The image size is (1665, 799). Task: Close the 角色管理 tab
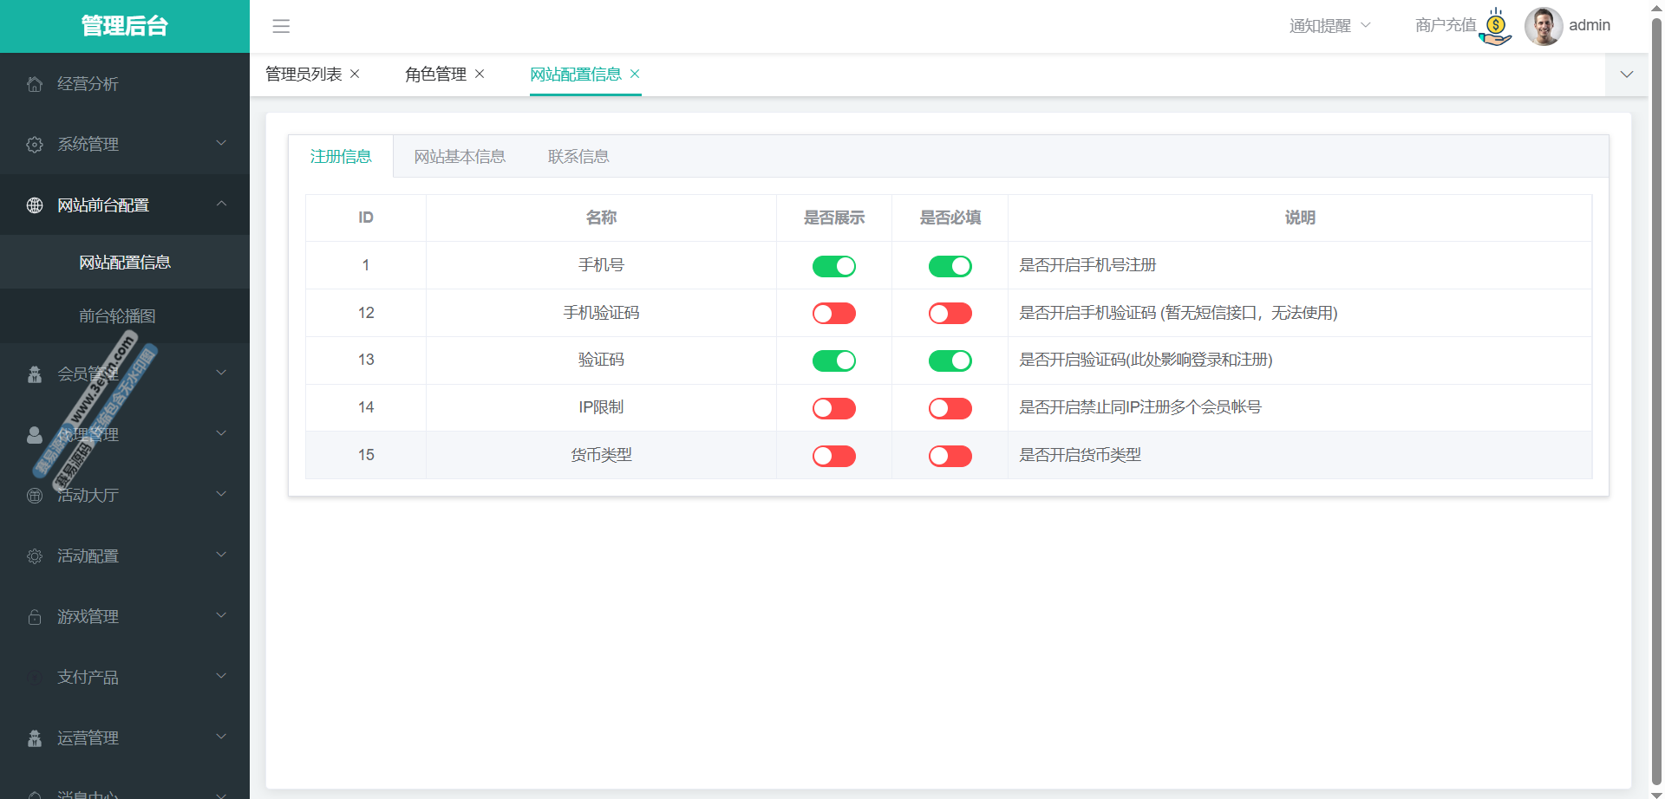coord(480,75)
